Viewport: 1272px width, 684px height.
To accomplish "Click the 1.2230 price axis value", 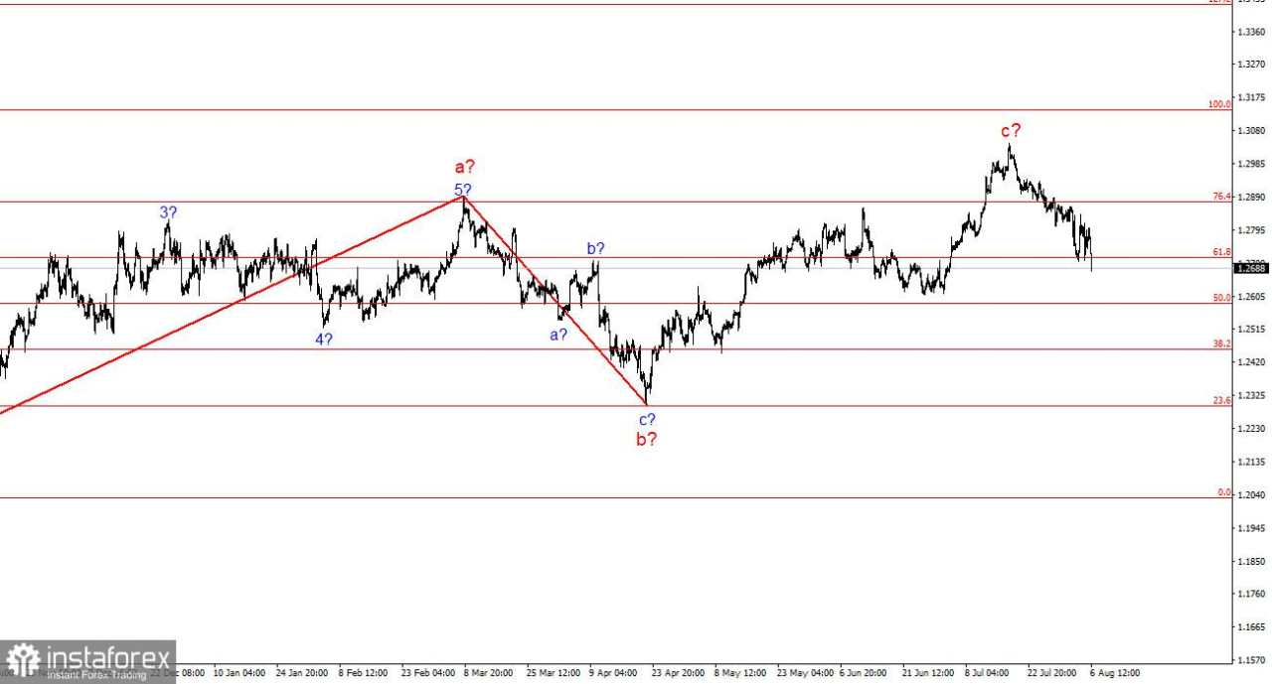I will (1251, 429).
